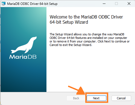Click the "Welcome to the MariaDB ODBC Driver" heading
This screenshot has width=135, height=105.
(x=86, y=17)
